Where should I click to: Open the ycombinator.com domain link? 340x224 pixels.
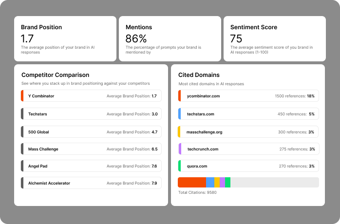[204, 96]
